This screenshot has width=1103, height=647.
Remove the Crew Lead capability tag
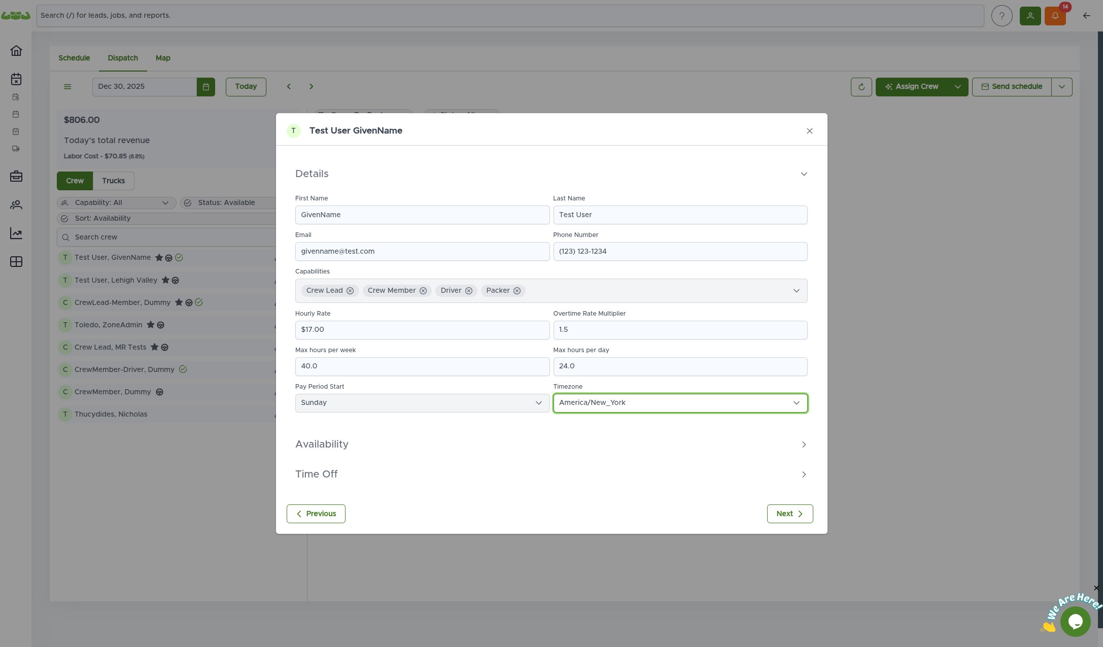coord(350,291)
